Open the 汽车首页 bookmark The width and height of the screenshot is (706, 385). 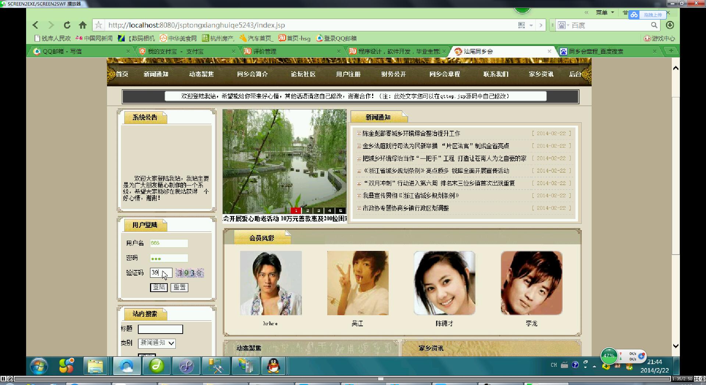[256, 38]
